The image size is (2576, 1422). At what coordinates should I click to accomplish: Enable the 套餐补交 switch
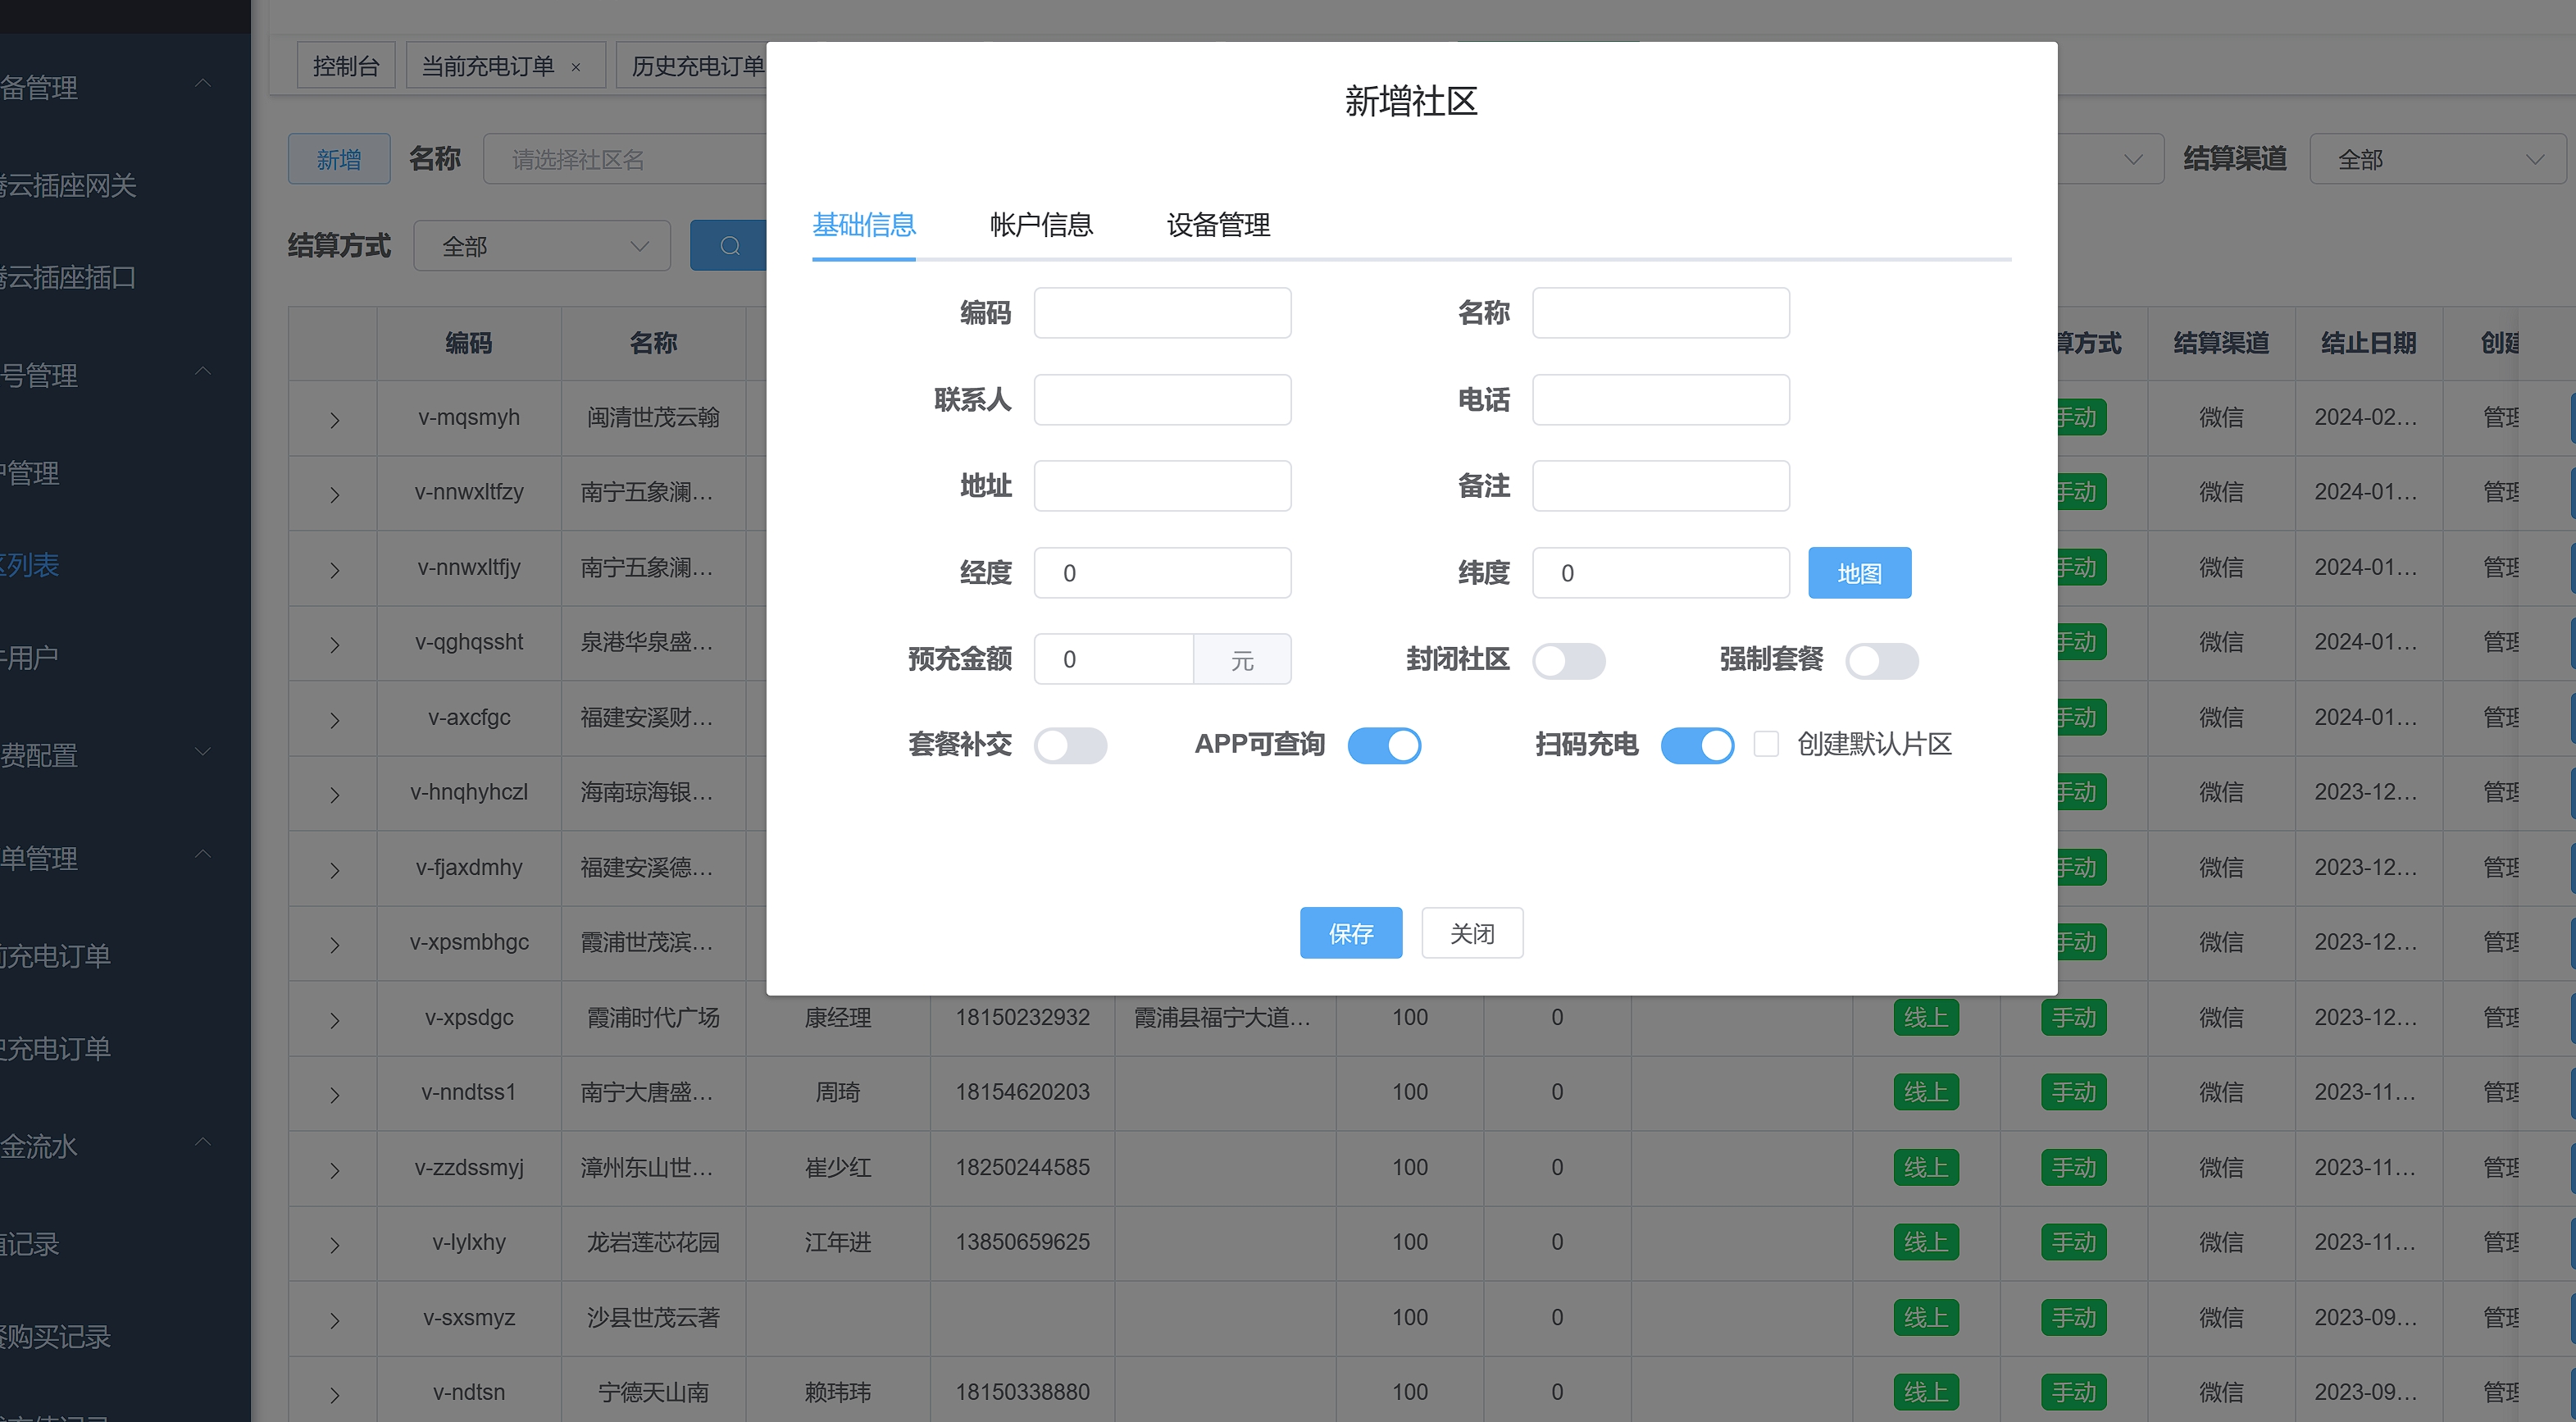click(1070, 745)
